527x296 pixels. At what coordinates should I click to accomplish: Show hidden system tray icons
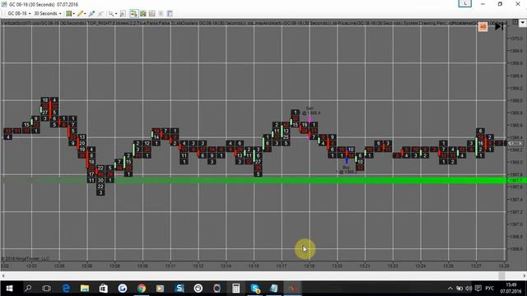450,289
